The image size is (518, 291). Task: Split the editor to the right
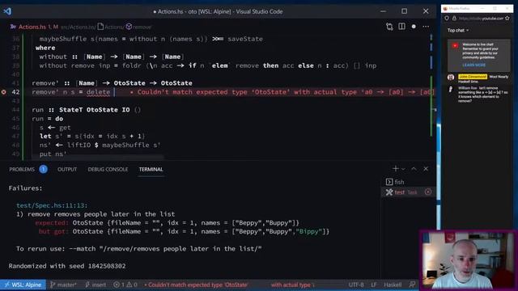401,27
